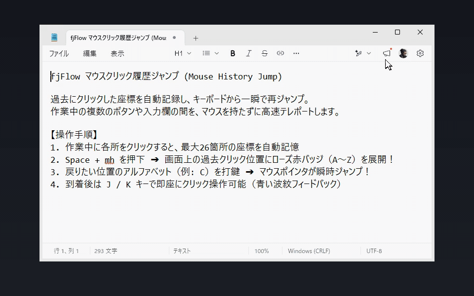Click the title line fjFlow マウスクリック履歴ジャンプ
474x296 pixels.
point(166,76)
